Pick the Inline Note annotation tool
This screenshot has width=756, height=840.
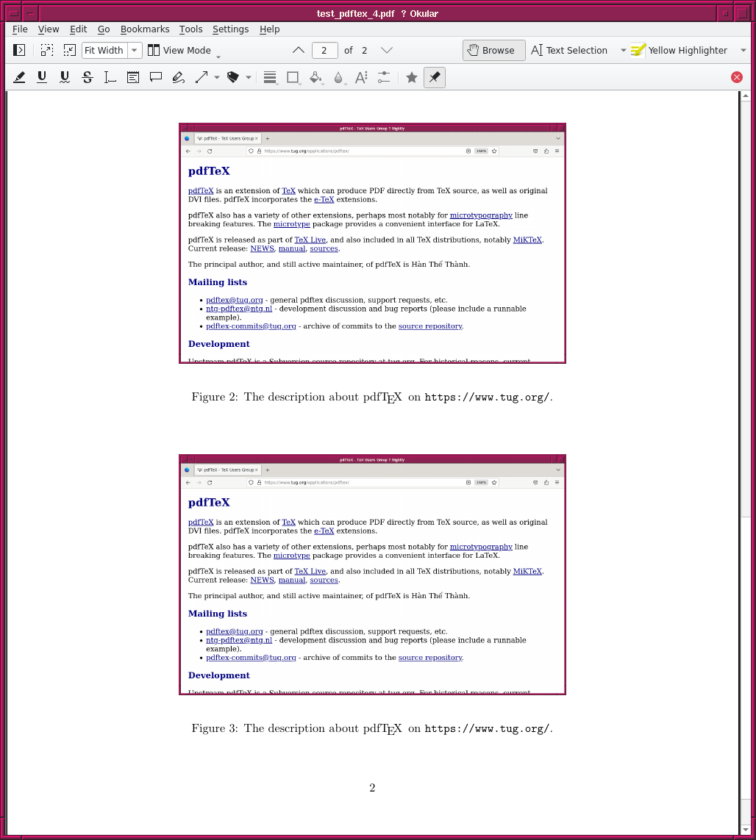click(x=133, y=77)
